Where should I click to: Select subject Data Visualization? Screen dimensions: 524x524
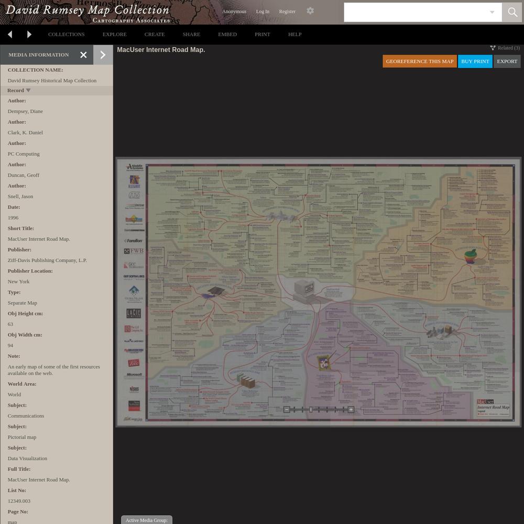(x=27, y=458)
